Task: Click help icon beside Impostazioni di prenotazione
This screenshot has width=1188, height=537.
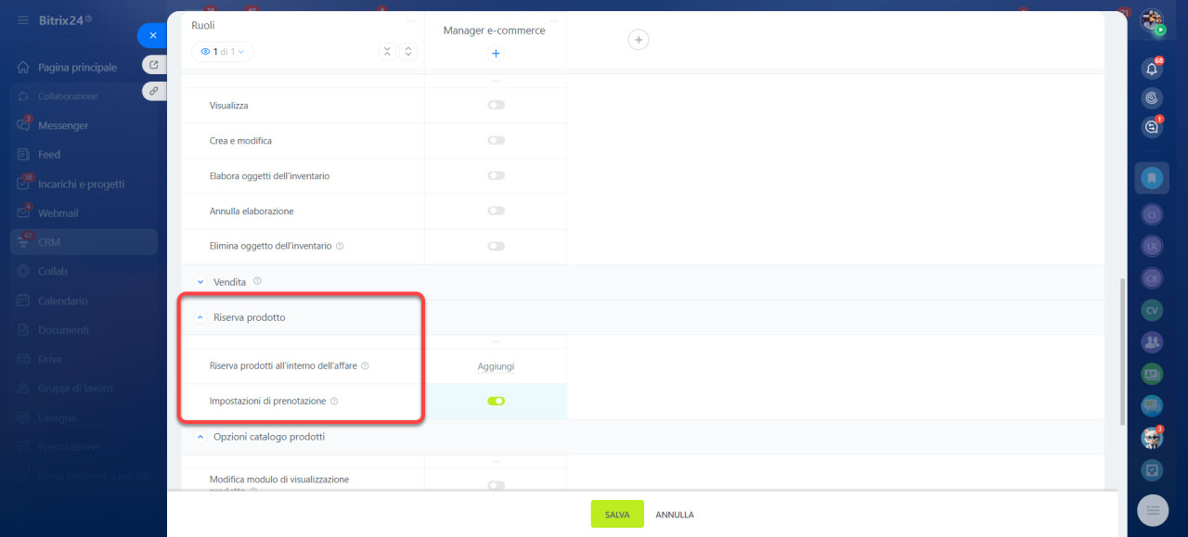Action: (x=334, y=402)
